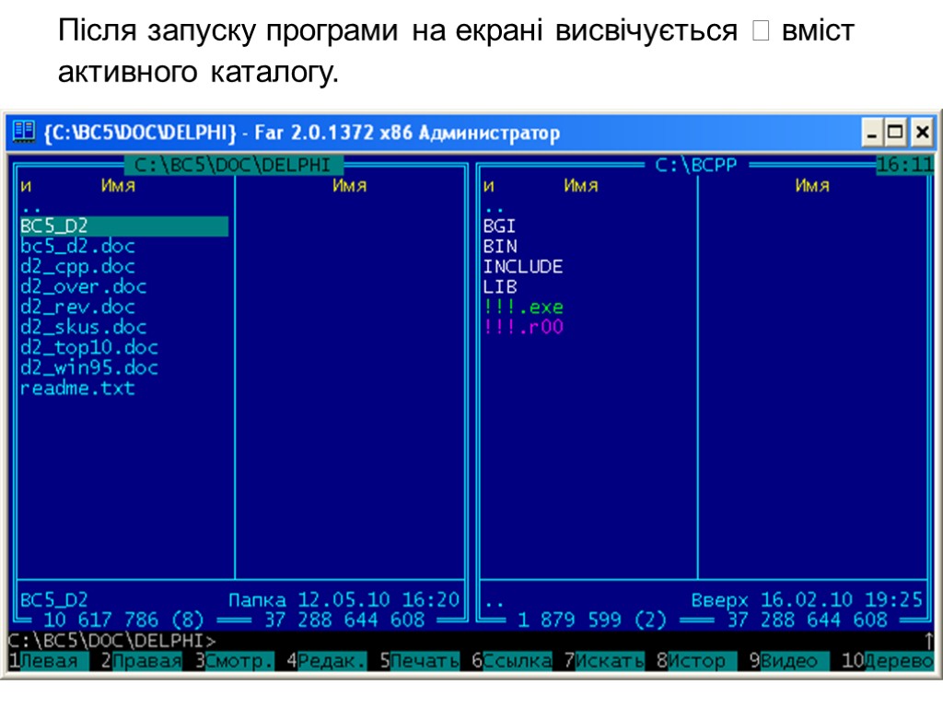Click the C:\BC5\DOC\DELPHI left panel header
The height and width of the screenshot is (707, 943).
pyautogui.click(x=233, y=165)
